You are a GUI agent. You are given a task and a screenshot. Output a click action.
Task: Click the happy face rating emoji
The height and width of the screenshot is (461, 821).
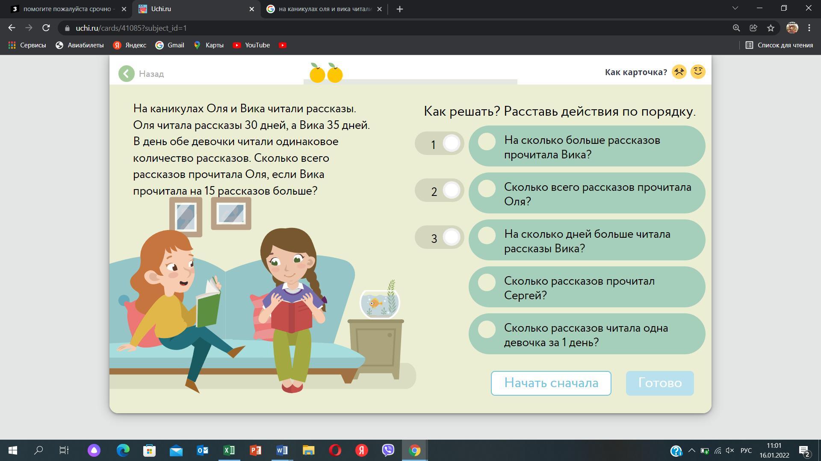[698, 72]
